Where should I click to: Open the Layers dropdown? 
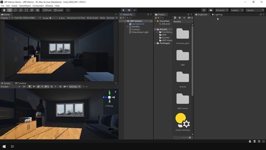[237, 10]
